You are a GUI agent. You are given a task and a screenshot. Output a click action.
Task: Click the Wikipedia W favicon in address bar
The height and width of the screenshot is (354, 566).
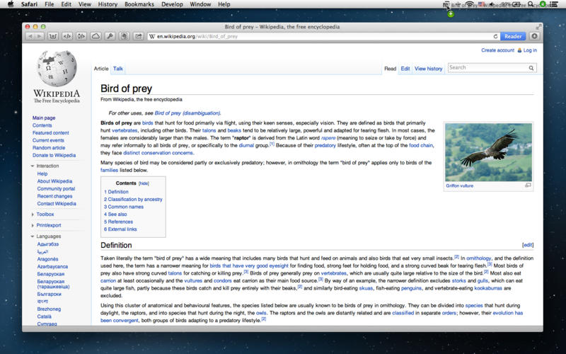[x=152, y=37]
